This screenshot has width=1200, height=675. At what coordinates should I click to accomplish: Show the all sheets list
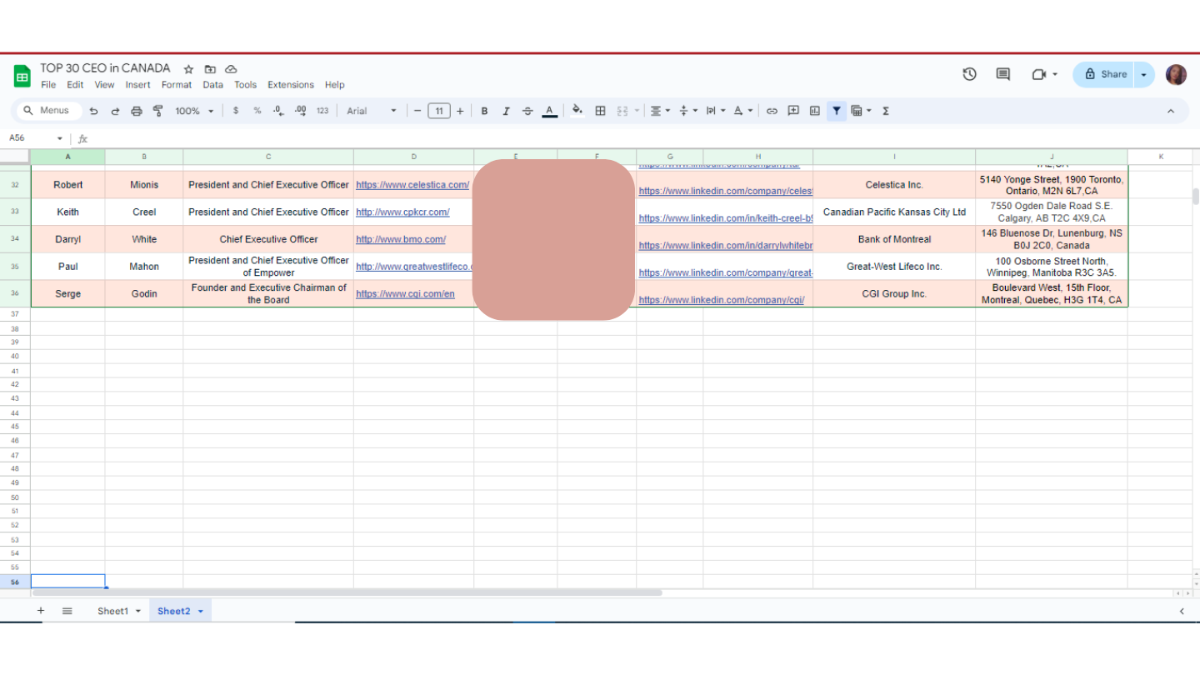[67, 611]
